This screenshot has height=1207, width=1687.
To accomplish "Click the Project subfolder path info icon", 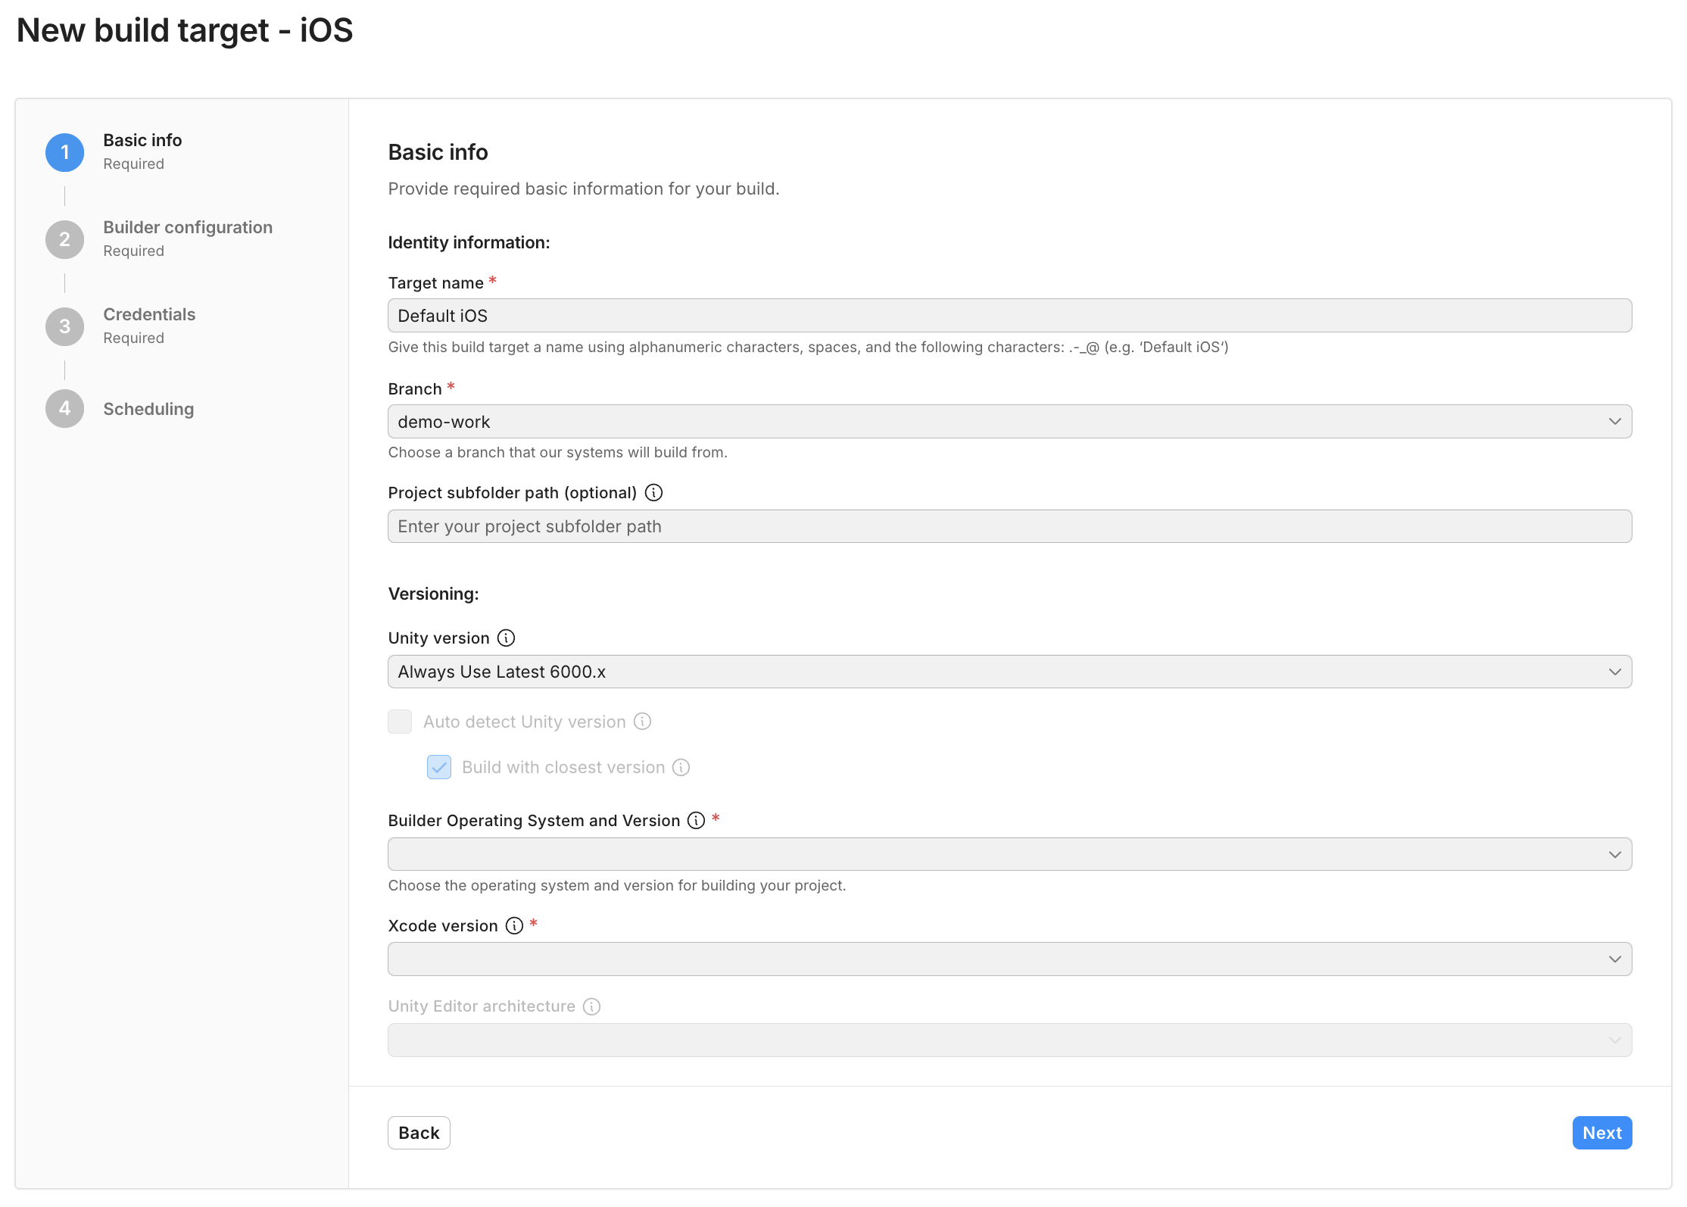I will click(653, 492).
